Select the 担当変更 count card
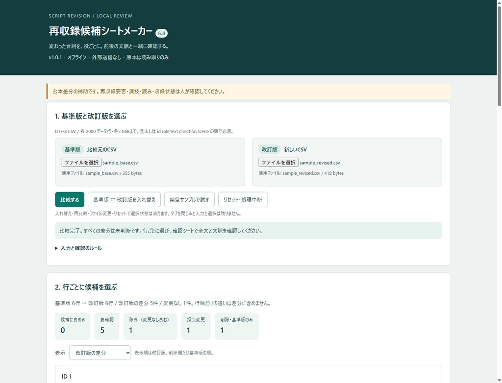 [196, 326]
